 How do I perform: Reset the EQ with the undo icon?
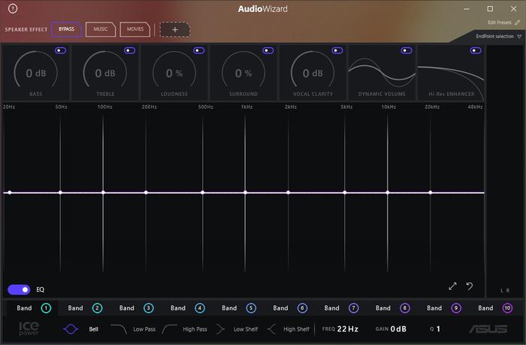470,286
